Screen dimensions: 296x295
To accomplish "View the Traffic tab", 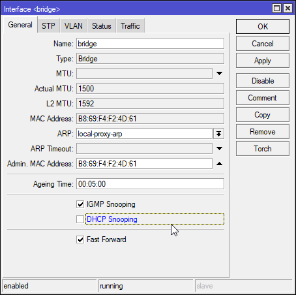I will click(130, 26).
